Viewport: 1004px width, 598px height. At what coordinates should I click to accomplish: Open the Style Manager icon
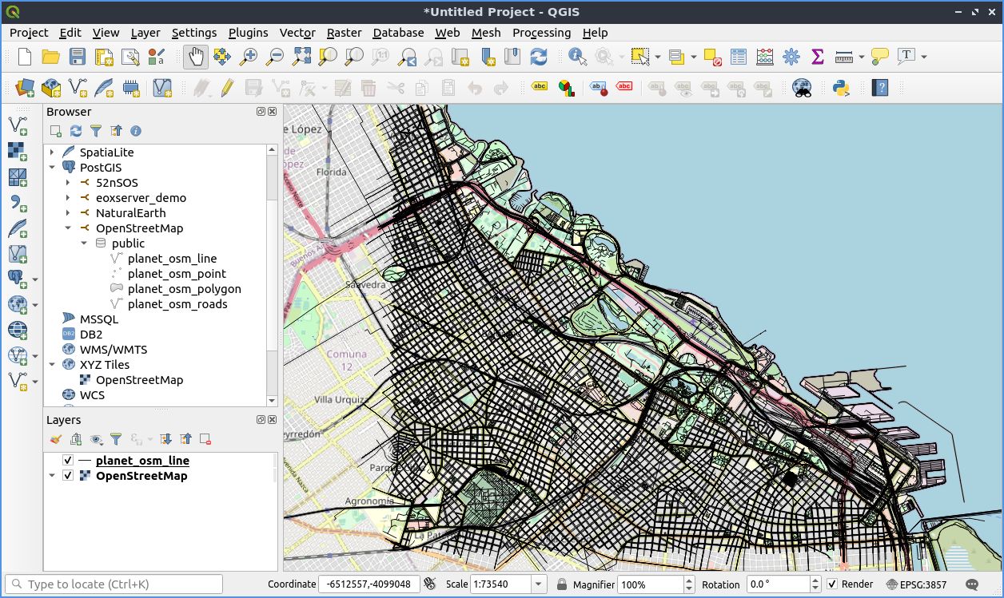(157, 57)
